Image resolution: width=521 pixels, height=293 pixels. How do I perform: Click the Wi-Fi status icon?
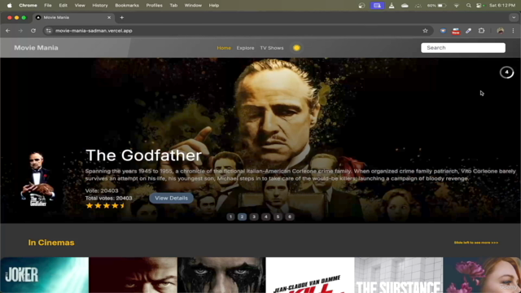pos(456,6)
